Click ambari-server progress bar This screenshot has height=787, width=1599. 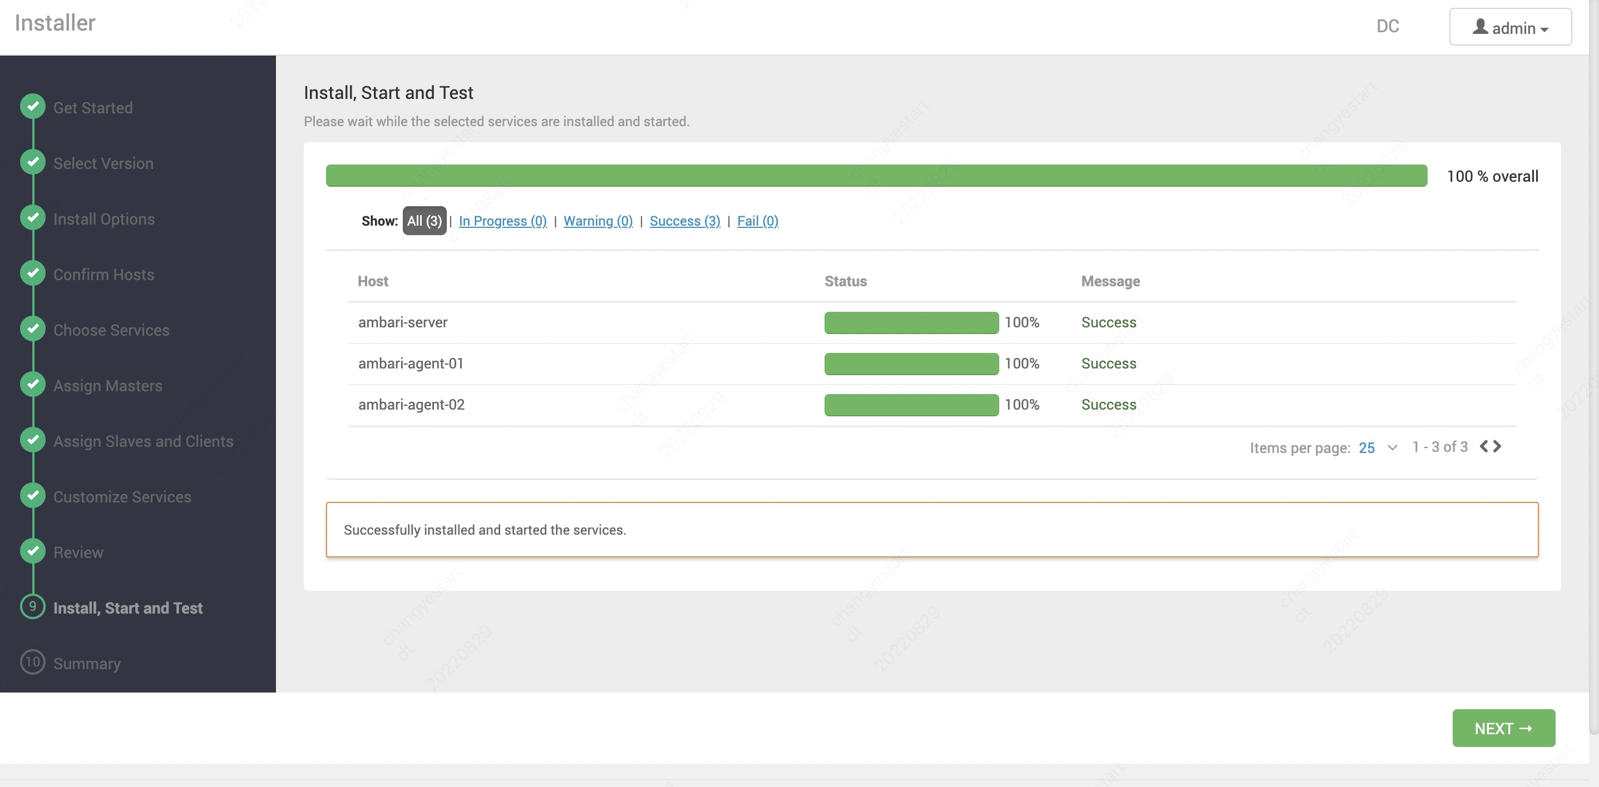[x=911, y=322]
